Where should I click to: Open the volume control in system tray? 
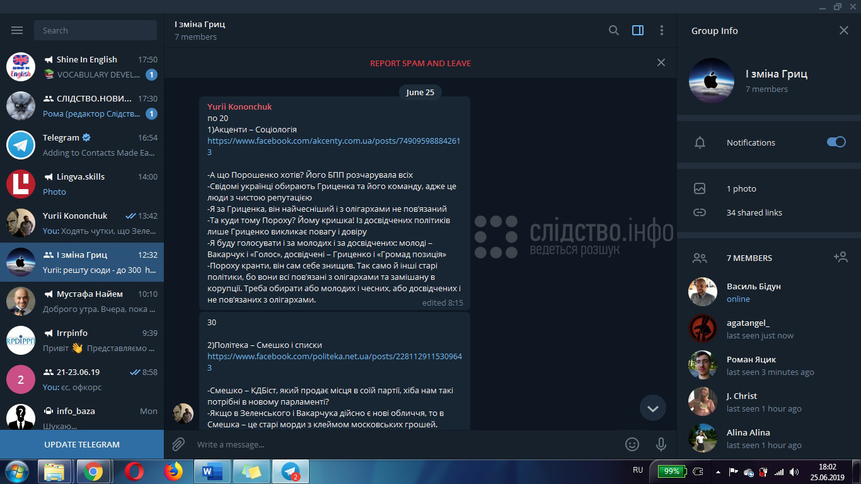pos(794,471)
